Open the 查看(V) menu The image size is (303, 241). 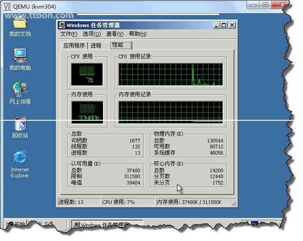pos(115,34)
